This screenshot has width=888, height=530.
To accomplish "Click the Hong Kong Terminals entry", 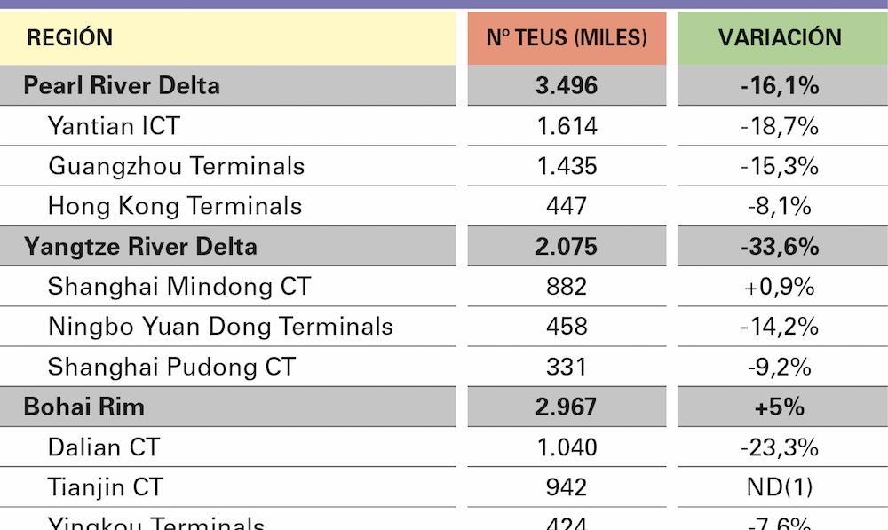I will tap(175, 206).
